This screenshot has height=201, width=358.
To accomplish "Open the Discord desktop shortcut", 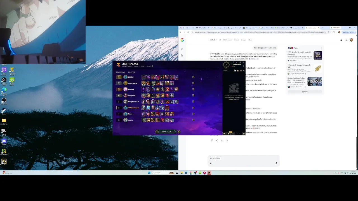I will click(4, 142).
